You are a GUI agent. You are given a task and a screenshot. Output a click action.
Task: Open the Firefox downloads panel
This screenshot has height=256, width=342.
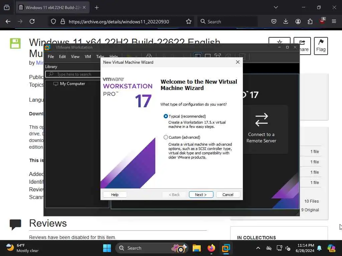[286, 22]
